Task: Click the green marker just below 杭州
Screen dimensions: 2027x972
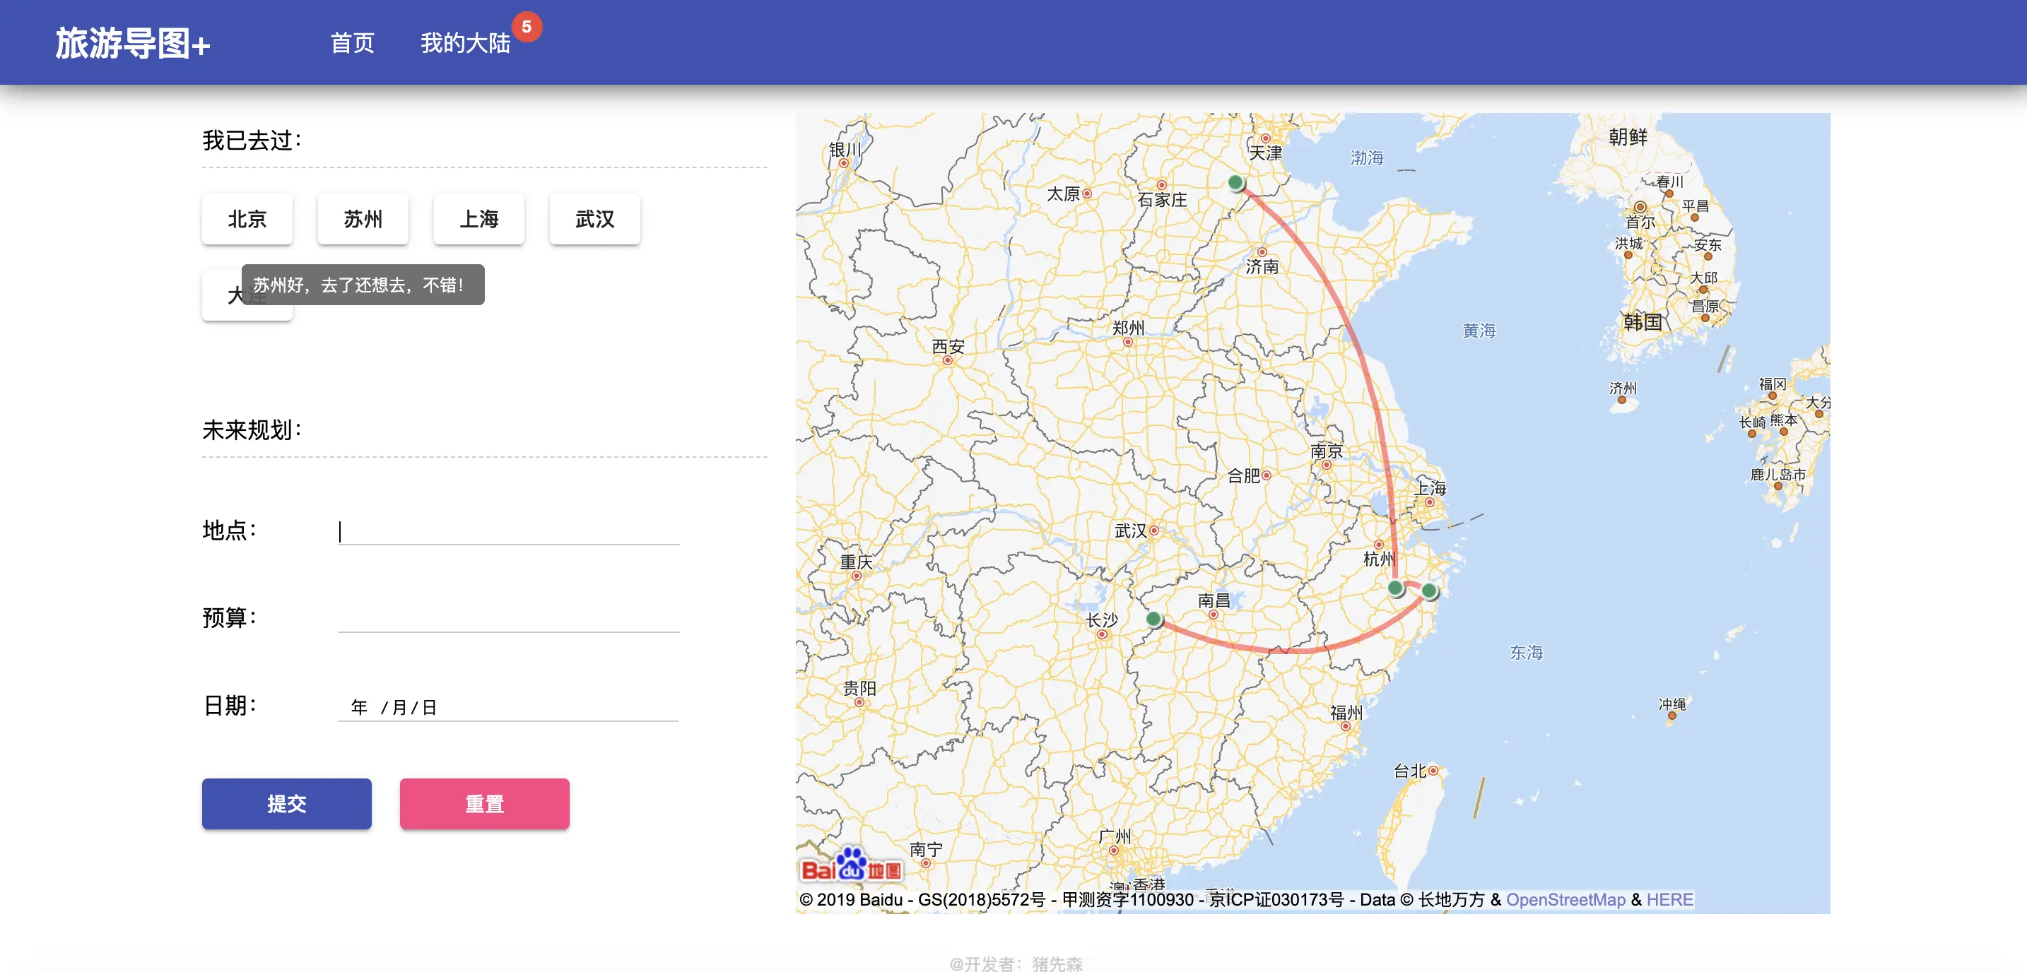Action: click(x=1396, y=588)
